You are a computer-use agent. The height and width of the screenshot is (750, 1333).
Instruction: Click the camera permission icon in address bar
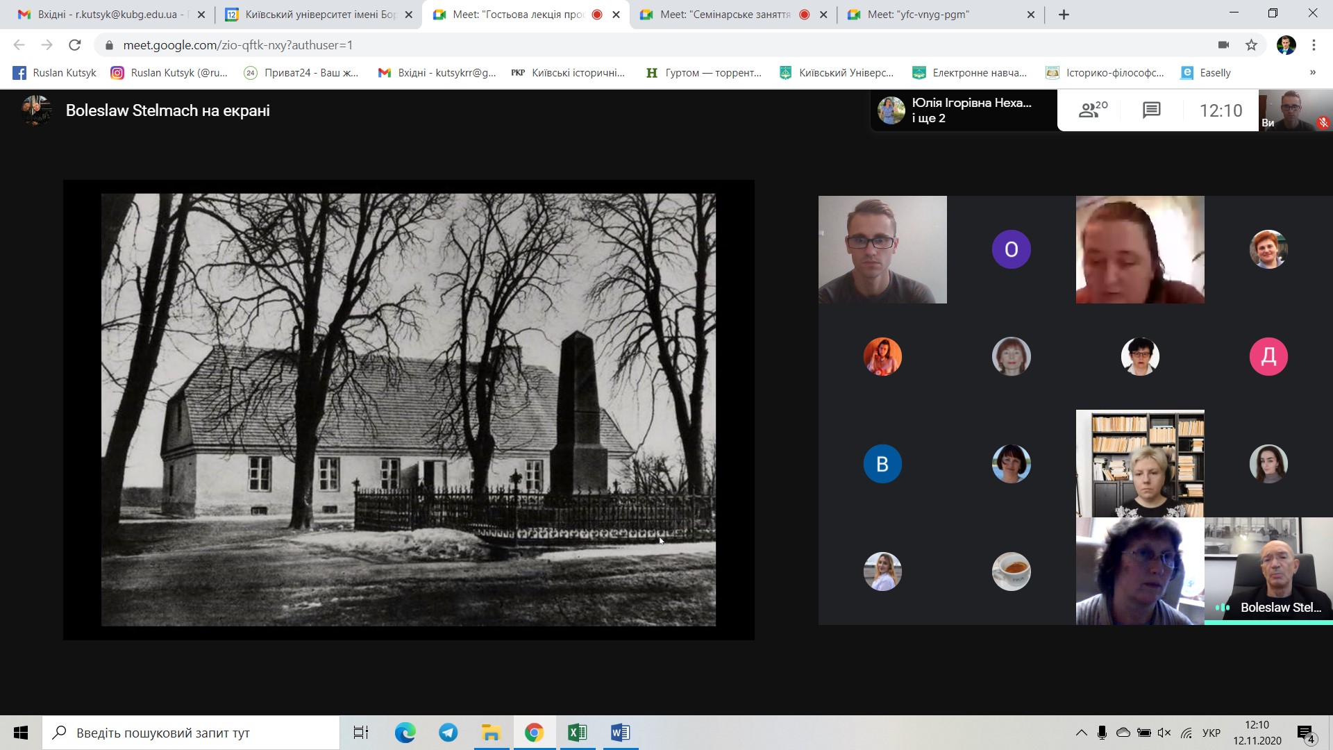1223,45
